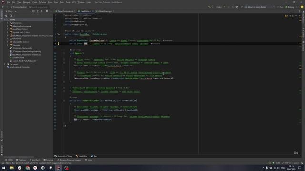Expand the Packages node
The width and height of the screenshot is (305, 171).
pyautogui.click(x=5, y=64)
